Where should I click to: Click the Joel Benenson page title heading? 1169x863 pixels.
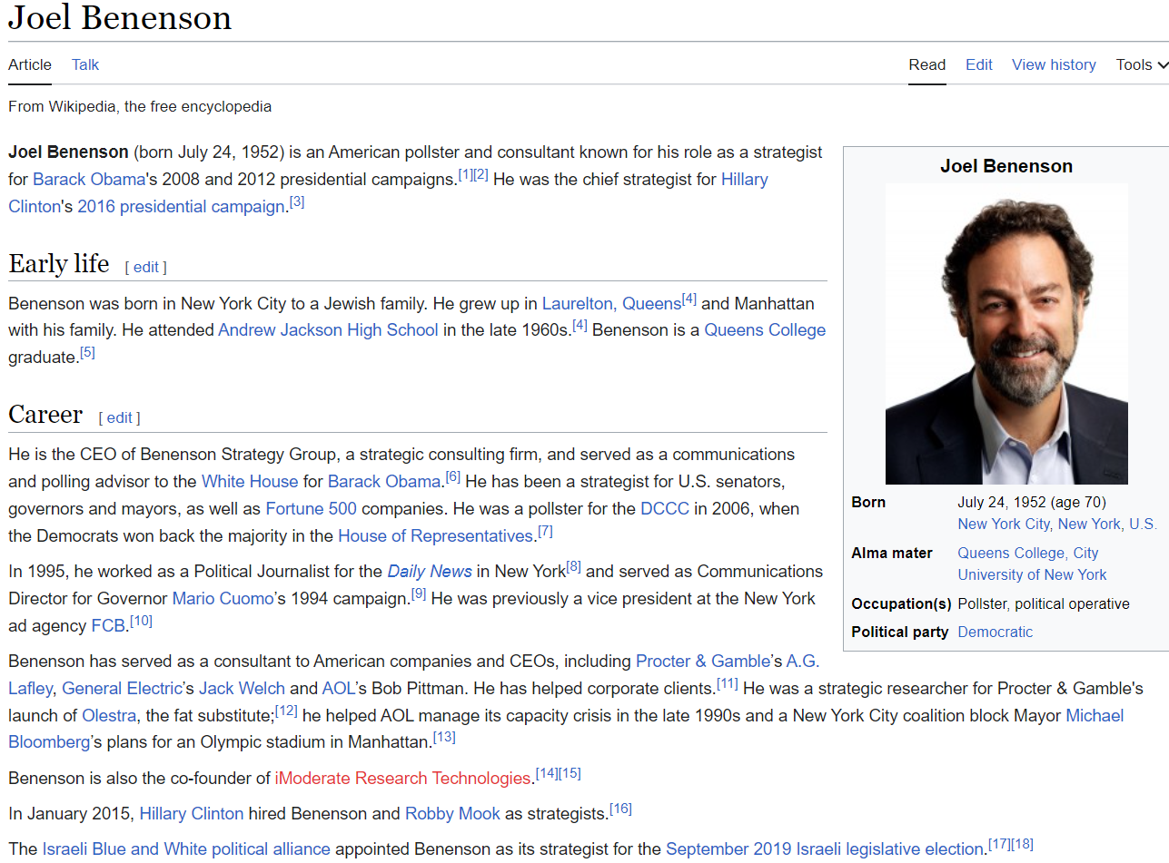(120, 17)
